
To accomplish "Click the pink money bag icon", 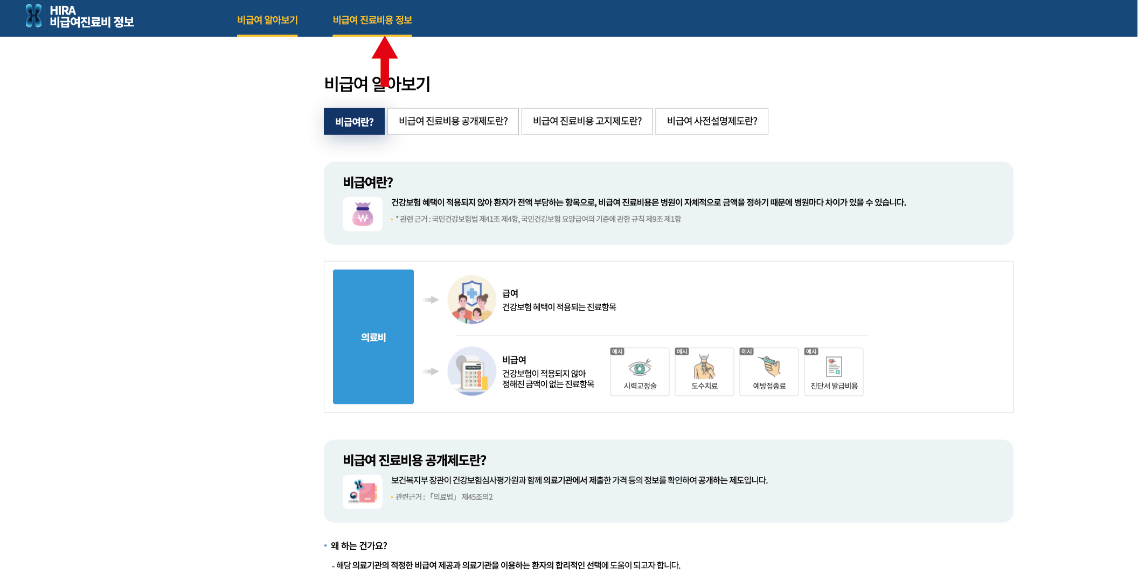I will coord(363,214).
